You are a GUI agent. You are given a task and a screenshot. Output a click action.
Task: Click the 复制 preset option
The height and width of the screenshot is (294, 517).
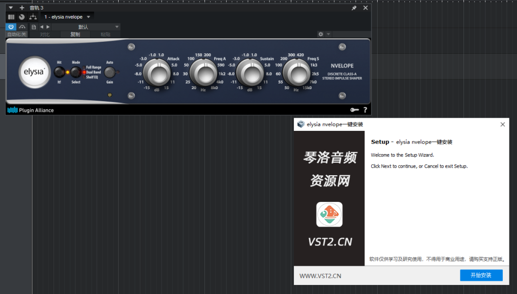[76, 34]
